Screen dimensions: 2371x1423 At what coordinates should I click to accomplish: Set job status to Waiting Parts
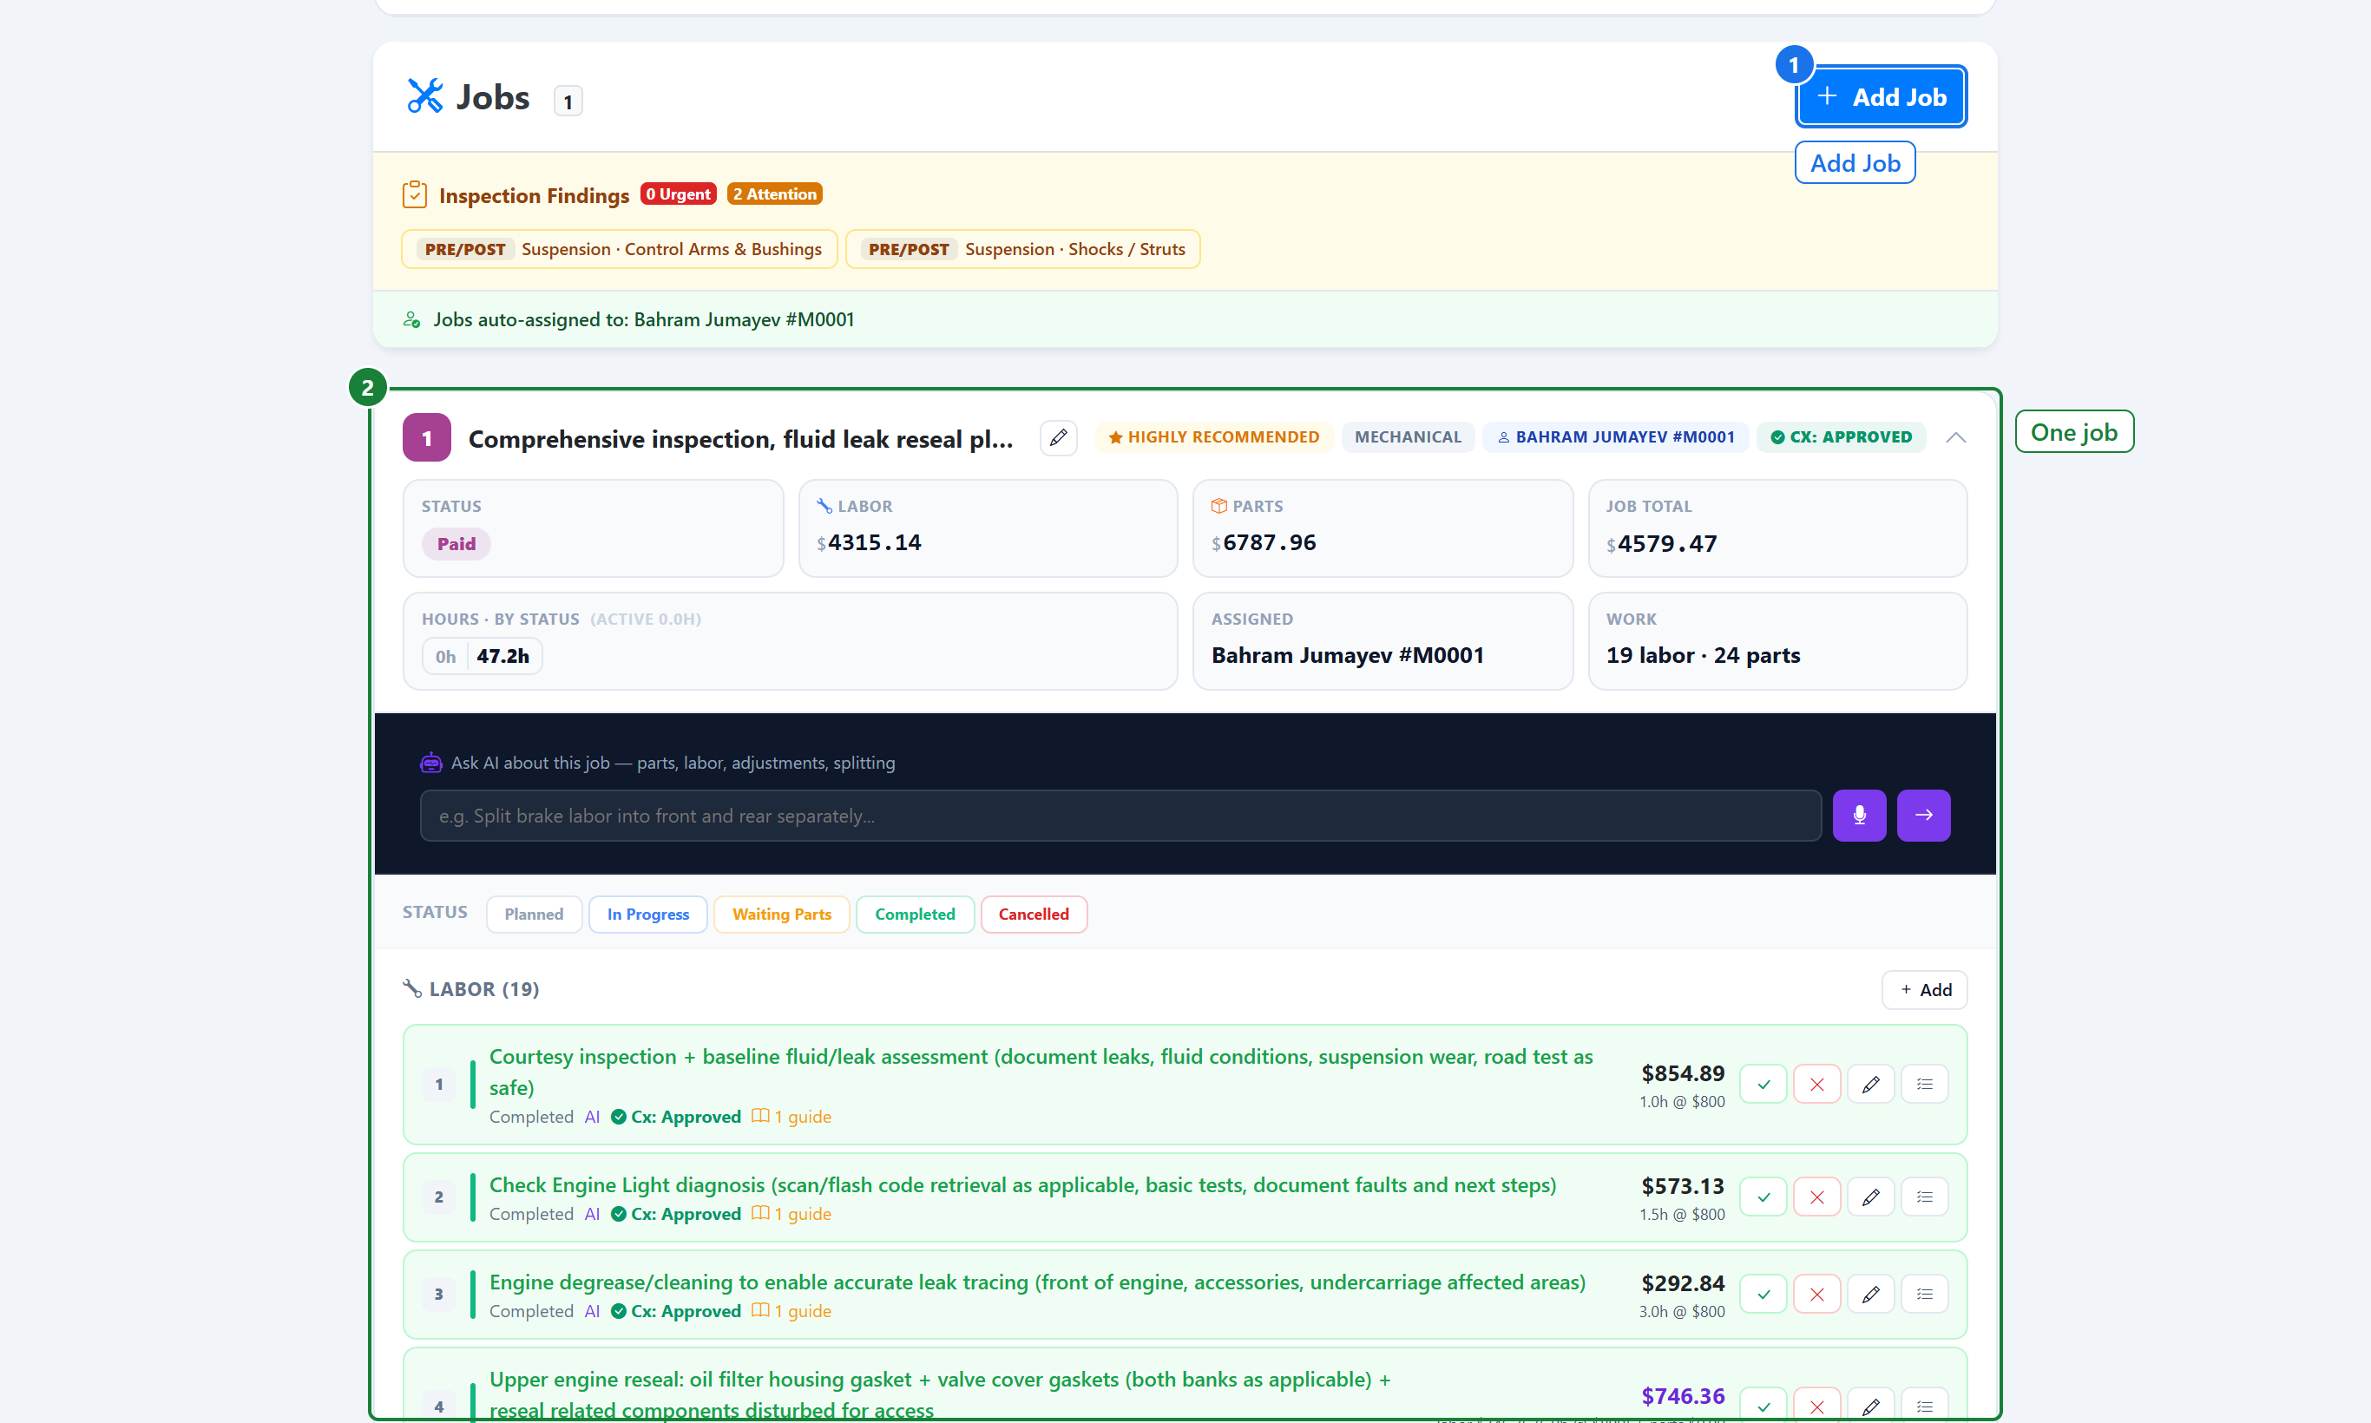[781, 914]
